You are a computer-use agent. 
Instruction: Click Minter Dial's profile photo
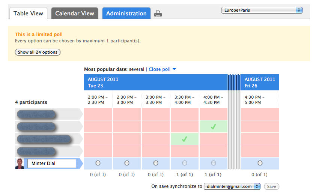pos(20,163)
